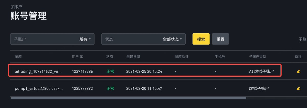Click the 用户 ID column header
Viewport: 307px width, 108px height.
pyautogui.click(x=78, y=57)
